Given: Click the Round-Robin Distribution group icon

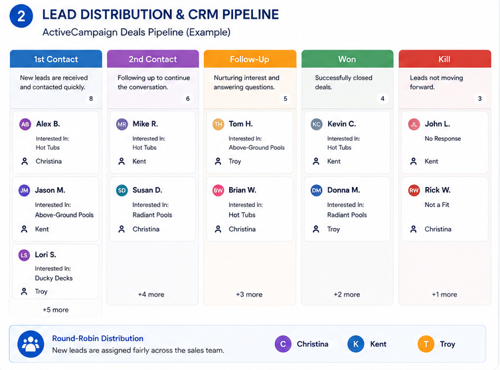Looking at the screenshot, I should [x=31, y=344].
